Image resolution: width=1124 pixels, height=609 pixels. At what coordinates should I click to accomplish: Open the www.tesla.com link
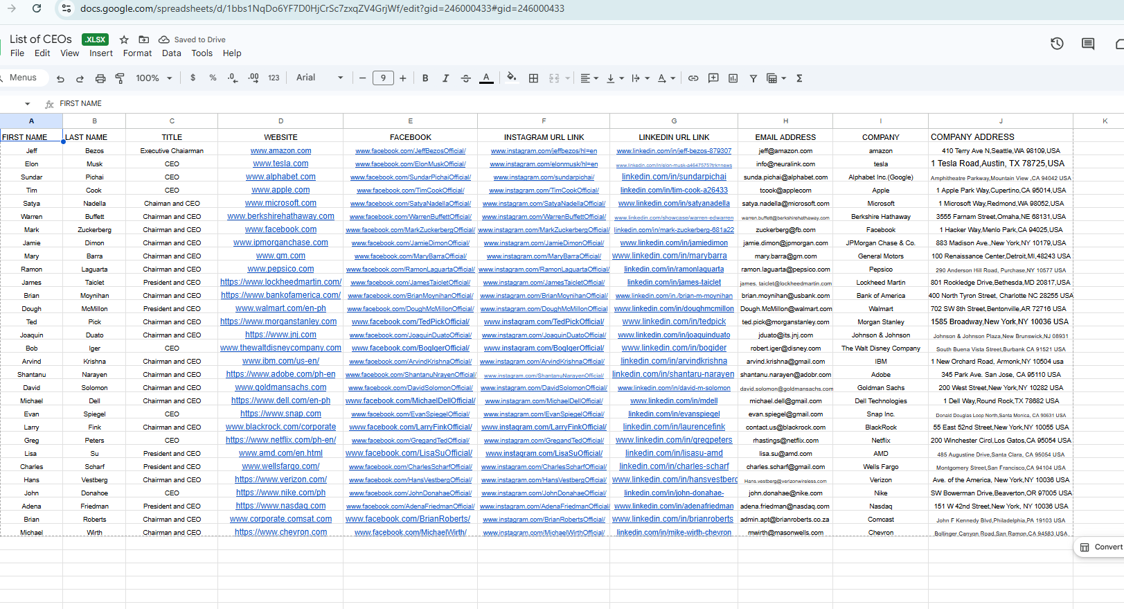(280, 164)
